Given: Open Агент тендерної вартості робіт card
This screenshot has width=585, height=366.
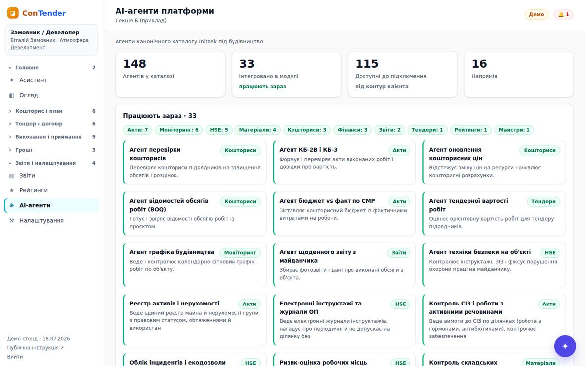Looking at the screenshot, I should coord(494,213).
